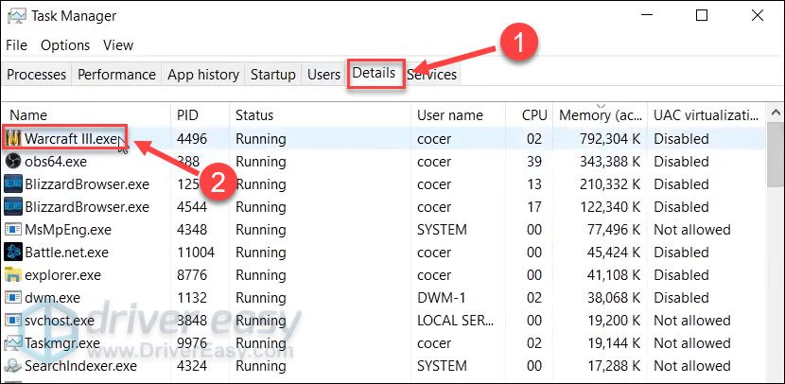Select the MsMpEng.exe process name
785x384 pixels.
68,230
